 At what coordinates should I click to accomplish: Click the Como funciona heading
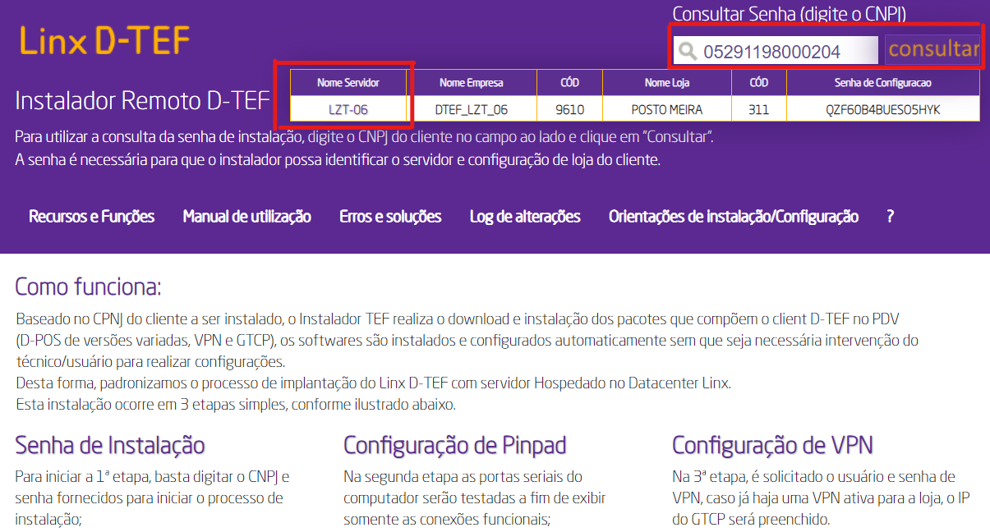click(89, 287)
